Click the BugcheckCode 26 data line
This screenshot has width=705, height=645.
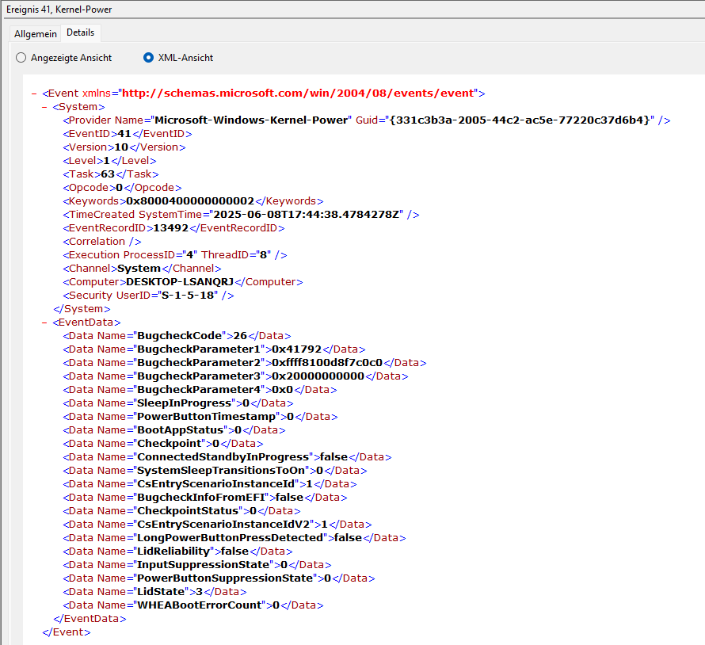177,336
